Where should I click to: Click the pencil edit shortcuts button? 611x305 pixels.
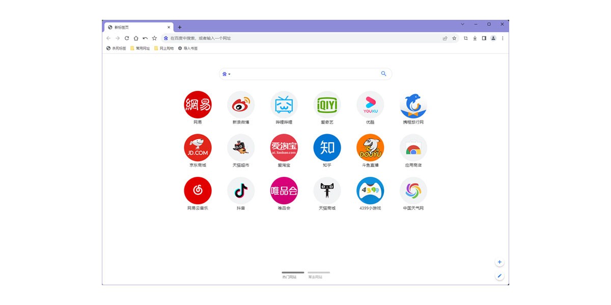tap(499, 276)
